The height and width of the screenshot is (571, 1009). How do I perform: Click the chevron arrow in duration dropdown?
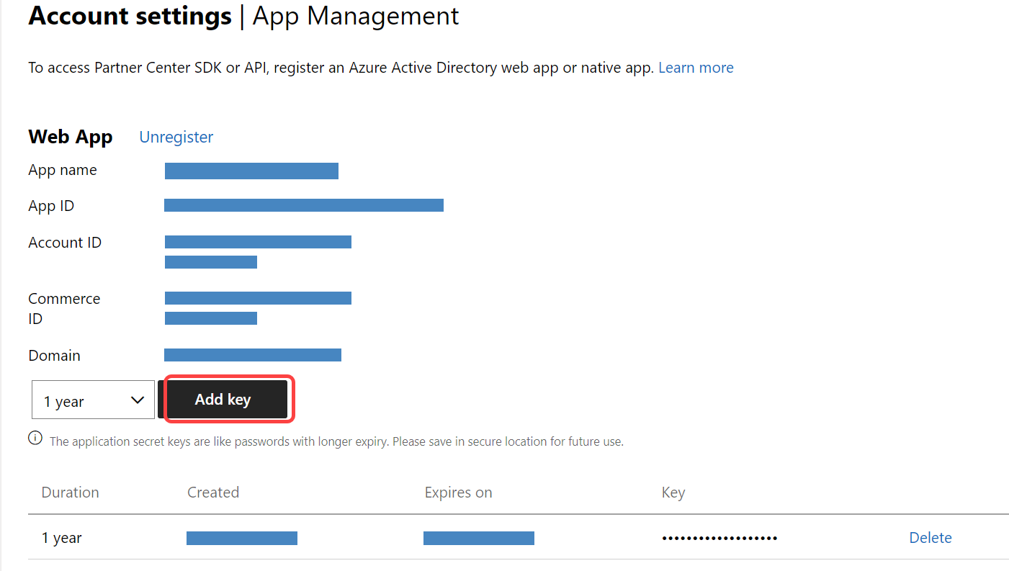click(x=138, y=400)
